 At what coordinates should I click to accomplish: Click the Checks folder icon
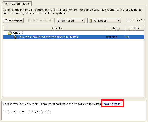tap(10, 33)
